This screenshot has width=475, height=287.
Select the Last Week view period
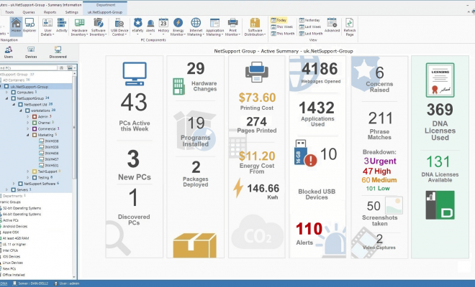pyautogui.click(x=310, y=27)
